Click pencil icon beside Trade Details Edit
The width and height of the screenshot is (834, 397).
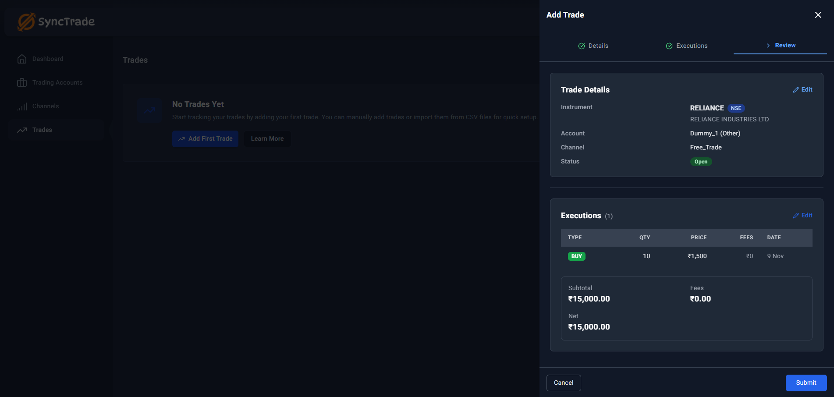(796, 90)
